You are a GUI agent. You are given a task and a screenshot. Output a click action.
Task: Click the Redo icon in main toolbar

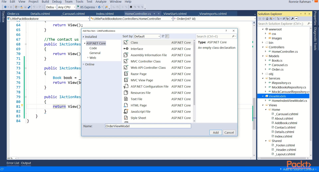pyautogui.click(x=40, y=7)
